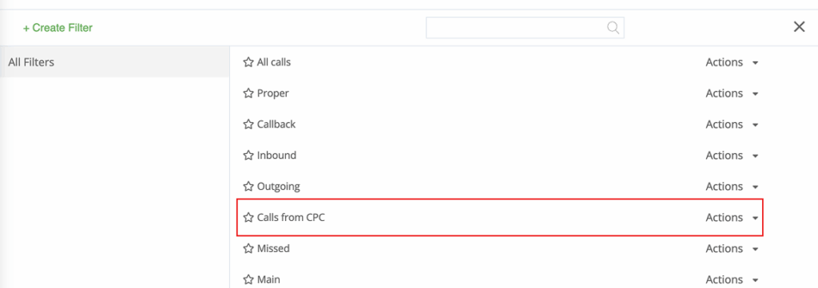
Task: Toggle the star next to Callback
Action: pyautogui.click(x=248, y=124)
